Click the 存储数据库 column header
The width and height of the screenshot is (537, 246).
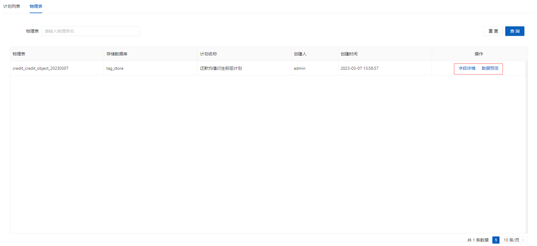tap(117, 54)
